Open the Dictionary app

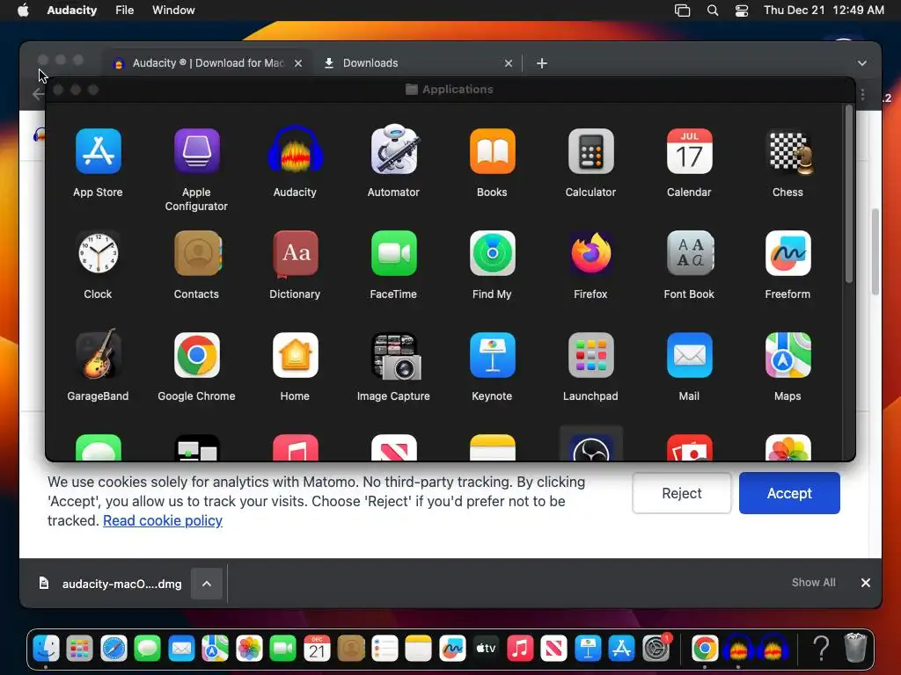tap(296, 253)
